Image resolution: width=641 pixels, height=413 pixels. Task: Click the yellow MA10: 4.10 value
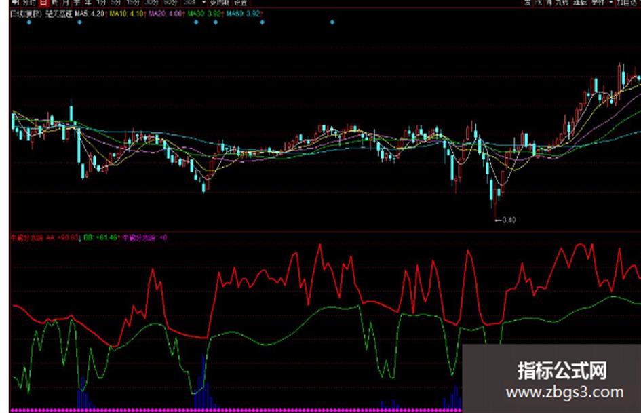point(126,14)
